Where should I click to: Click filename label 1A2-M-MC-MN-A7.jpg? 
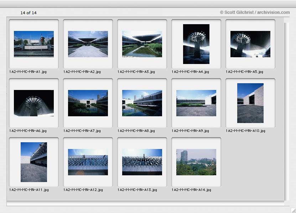tap(82, 131)
